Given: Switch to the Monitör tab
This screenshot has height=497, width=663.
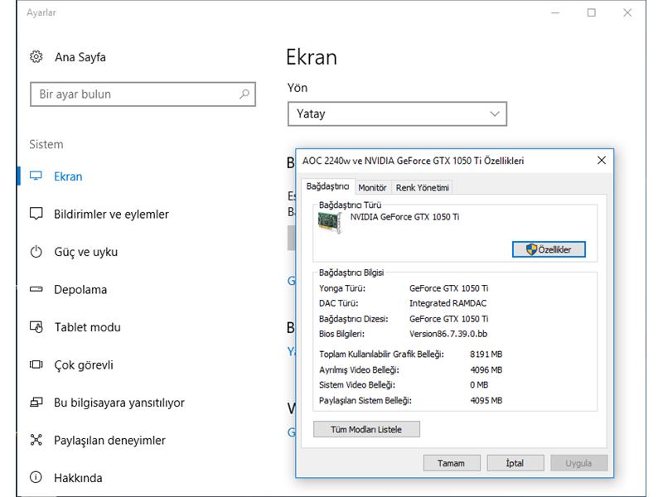Looking at the screenshot, I should [x=372, y=188].
